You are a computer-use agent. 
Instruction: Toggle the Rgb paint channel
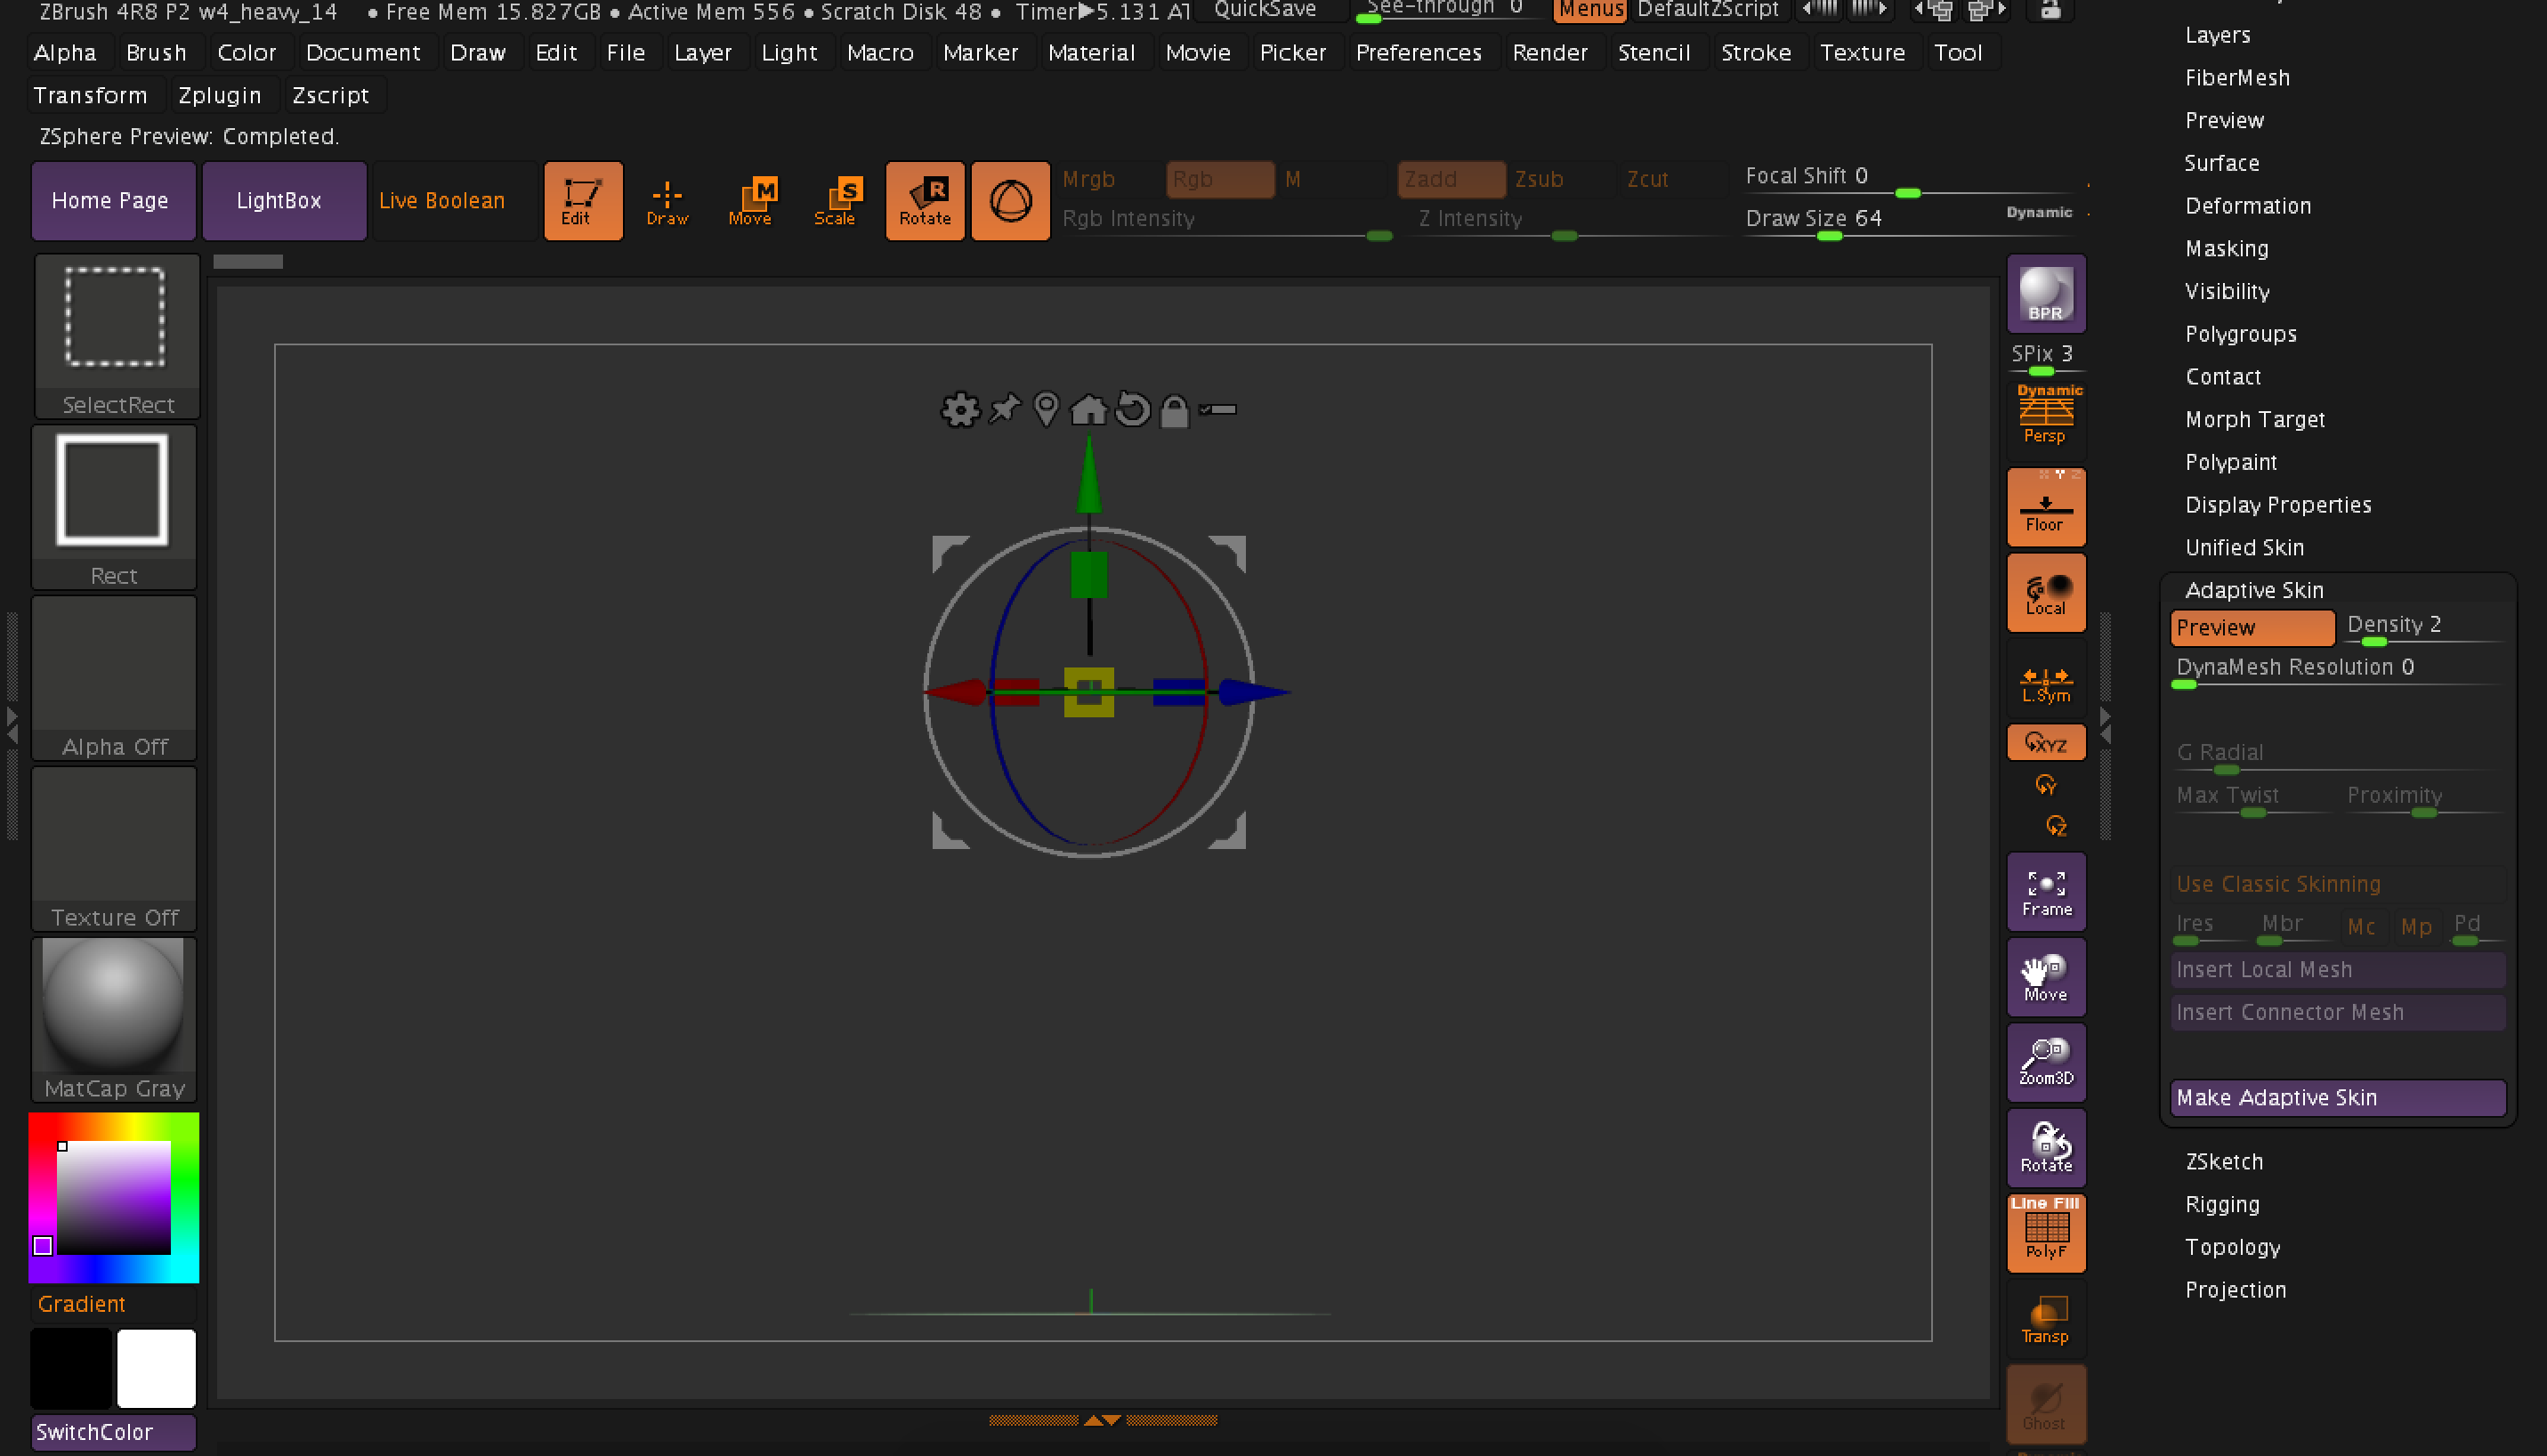pyautogui.click(x=1219, y=179)
